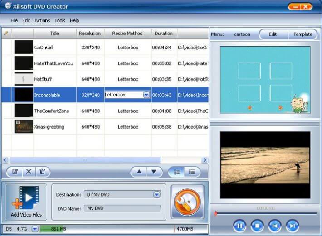The image size is (322, 236).
Task: Open the Destination dropdown arrow
Action: click(x=156, y=195)
